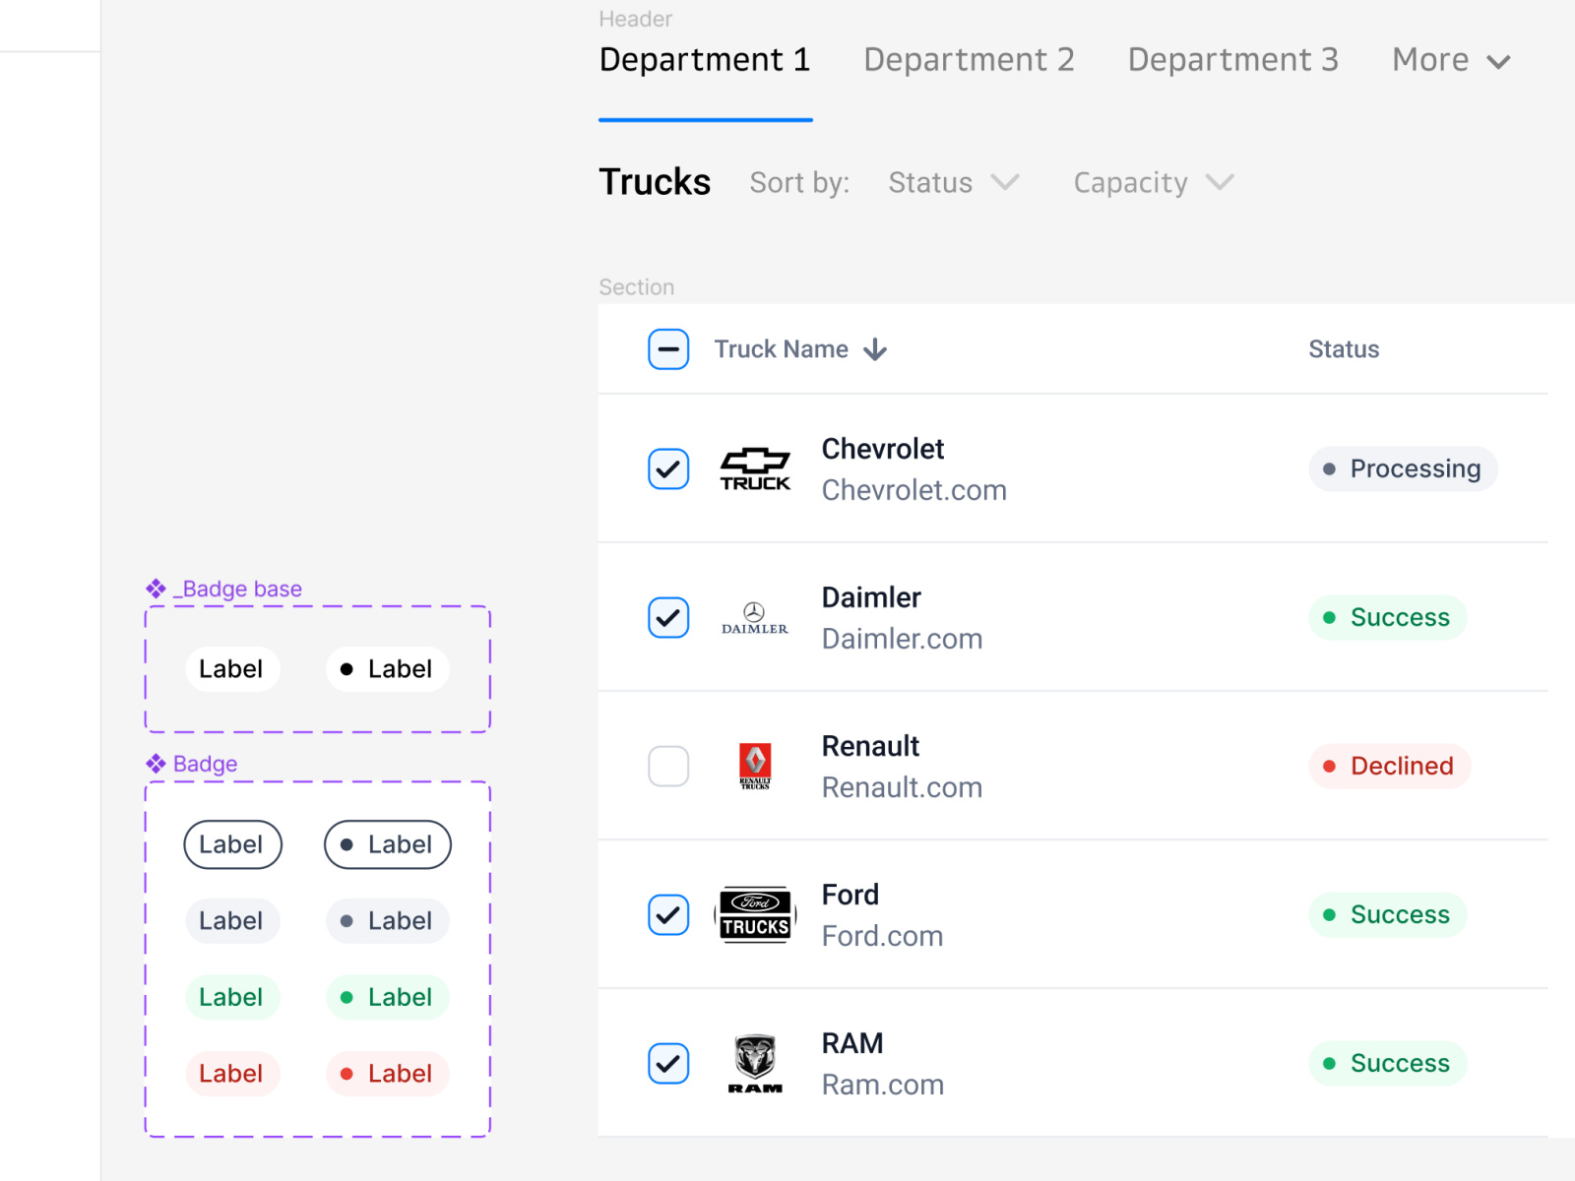This screenshot has width=1575, height=1181.
Task: Click the component icon next to Badge
Action: point(156,763)
